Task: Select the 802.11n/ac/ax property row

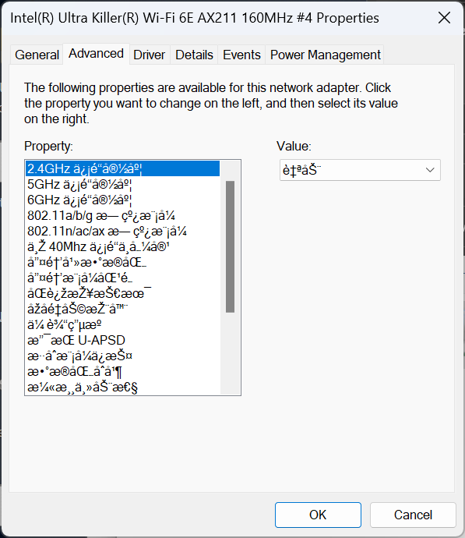Action: click(x=122, y=231)
